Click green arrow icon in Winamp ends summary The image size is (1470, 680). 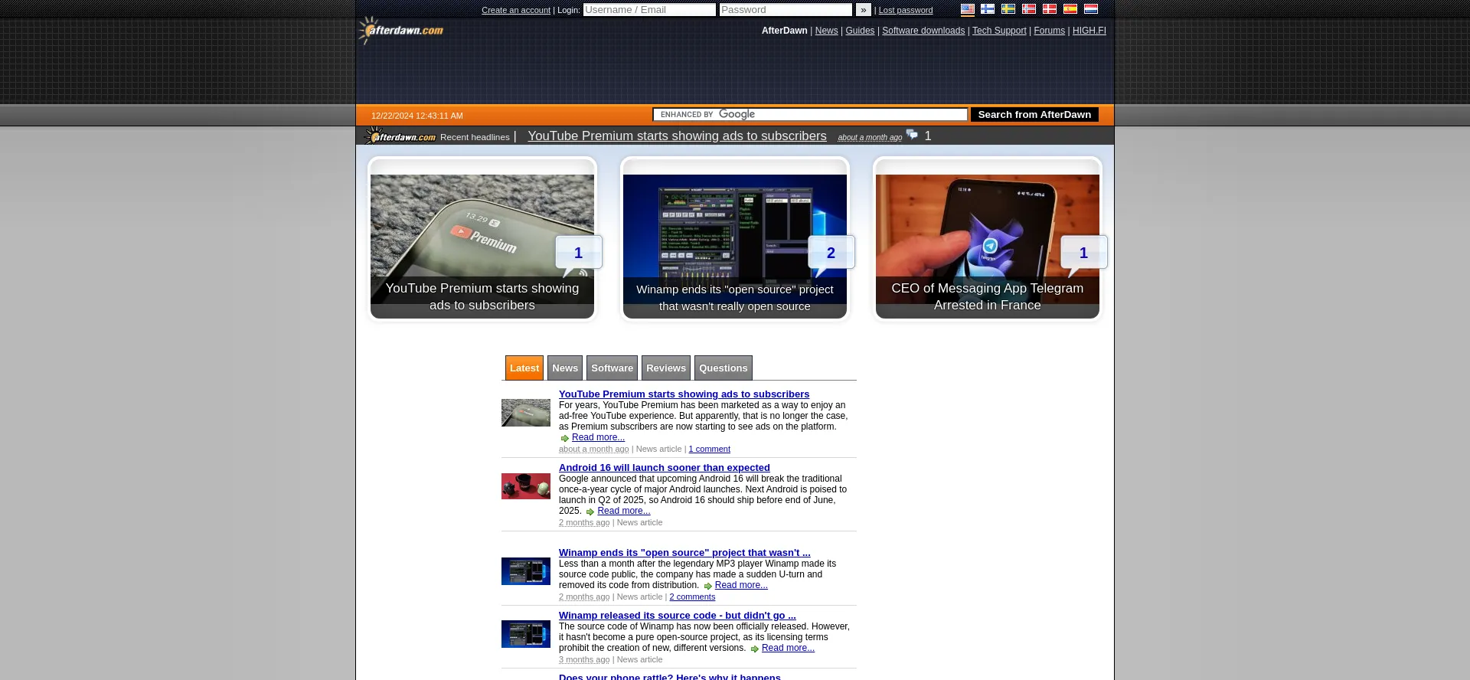(x=707, y=586)
